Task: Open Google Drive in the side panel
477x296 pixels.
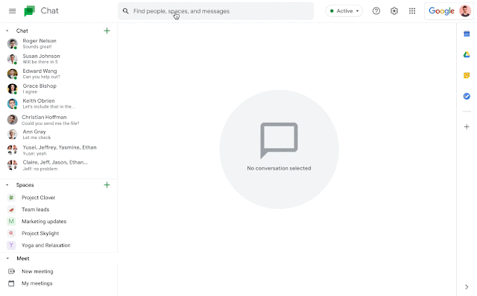Action: pos(467,54)
